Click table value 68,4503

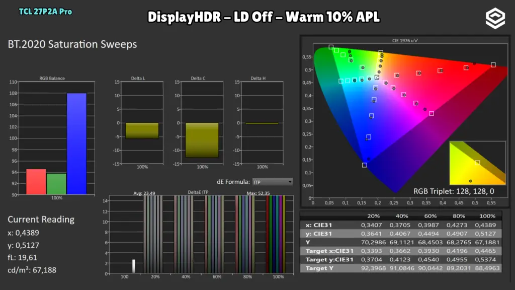pyautogui.click(x=431, y=242)
